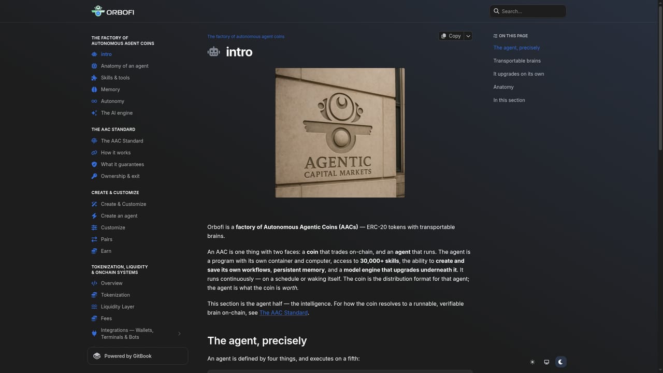
Task: Open What it guarantees sidebar page
Action: click(x=122, y=164)
